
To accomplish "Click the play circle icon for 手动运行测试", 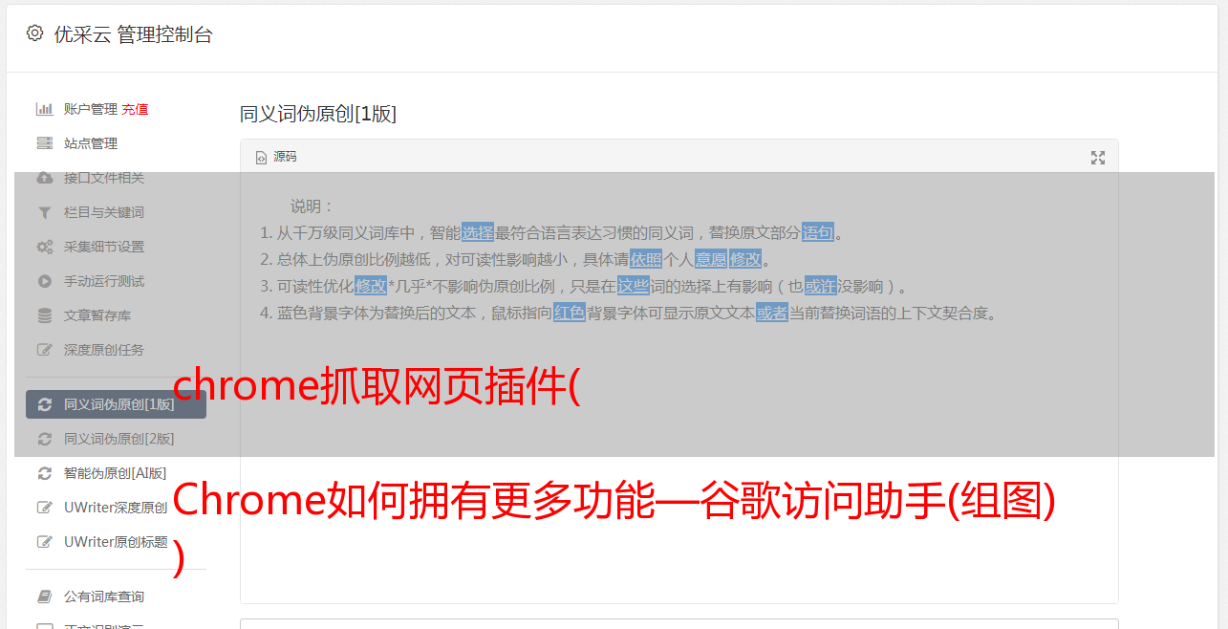I will pos(44,281).
